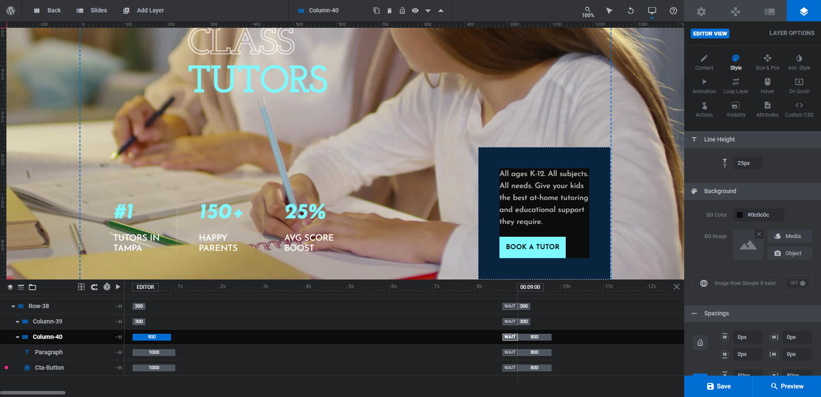Play the timeline animation
The width and height of the screenshot is (821, 397).
(x=118, y=287)
